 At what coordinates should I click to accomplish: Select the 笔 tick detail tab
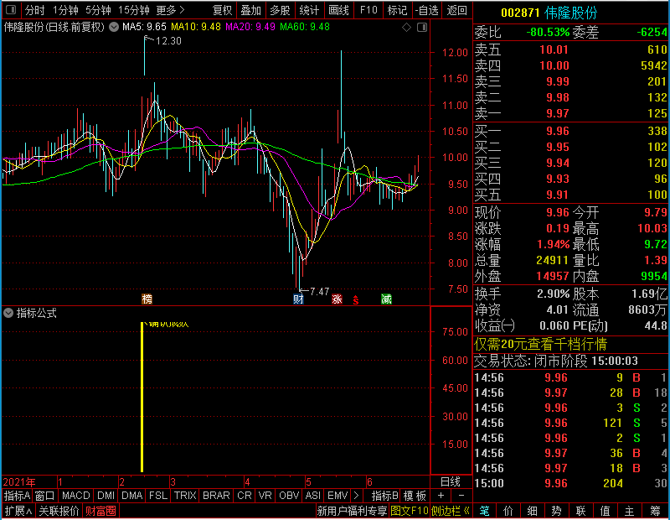coord(484,511)
